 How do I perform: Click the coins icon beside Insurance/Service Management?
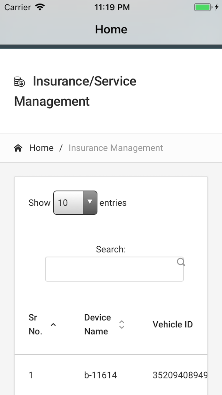tap(19, 82)
